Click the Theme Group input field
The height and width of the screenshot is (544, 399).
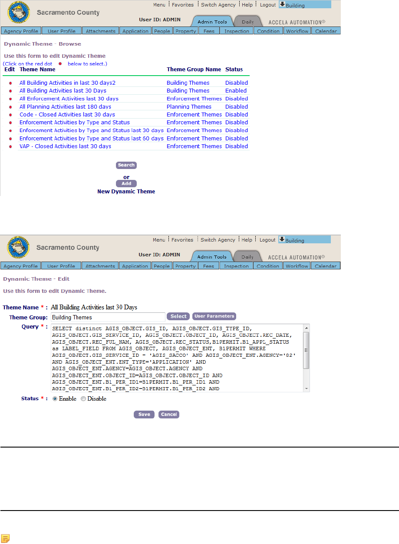[108, 317]
